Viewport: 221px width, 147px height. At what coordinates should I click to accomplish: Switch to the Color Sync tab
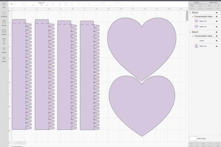pyautogui.click(x=213, y=2)
